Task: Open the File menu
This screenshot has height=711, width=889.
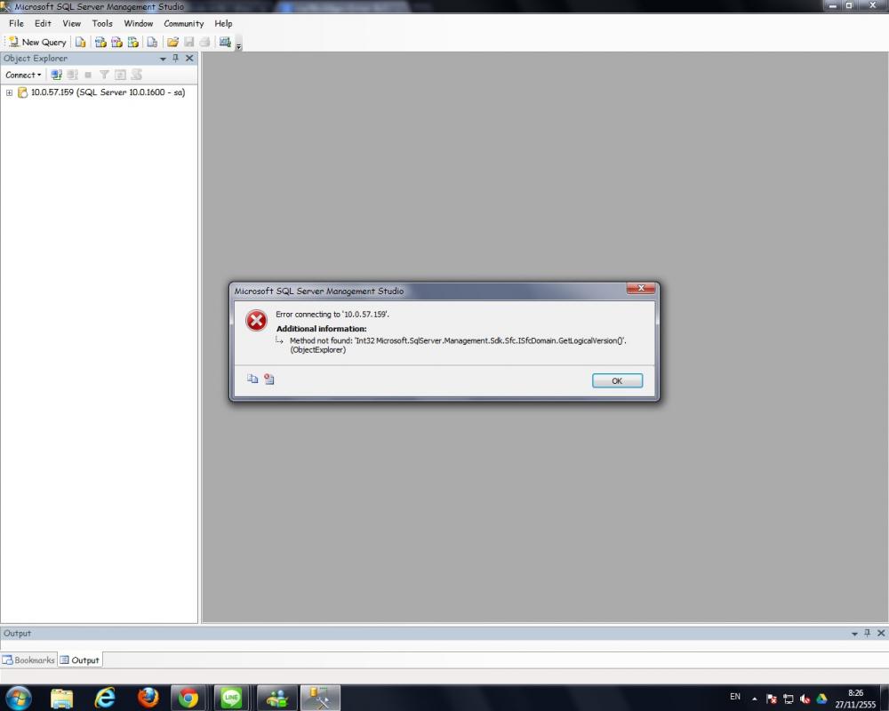Action: [x=16, y=23]
